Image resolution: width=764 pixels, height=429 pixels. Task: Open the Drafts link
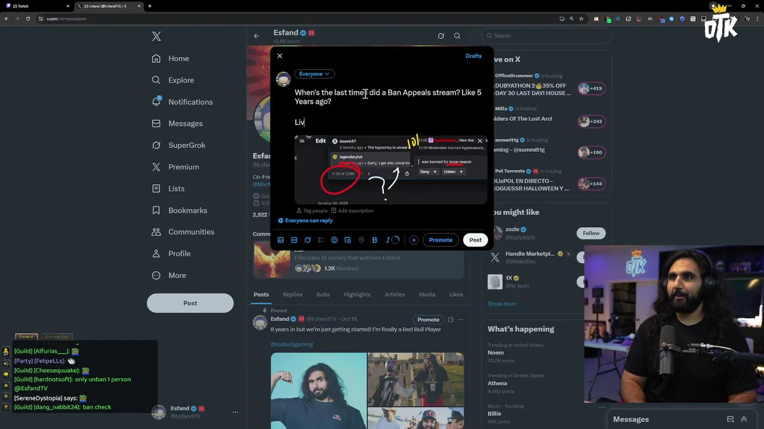coord(473,56)
